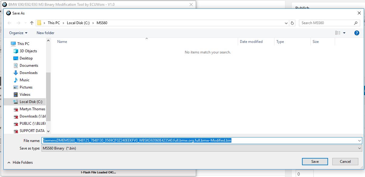365x177 pixels.
Task: Click the address bar folder icon
Action: click(39, 23)
